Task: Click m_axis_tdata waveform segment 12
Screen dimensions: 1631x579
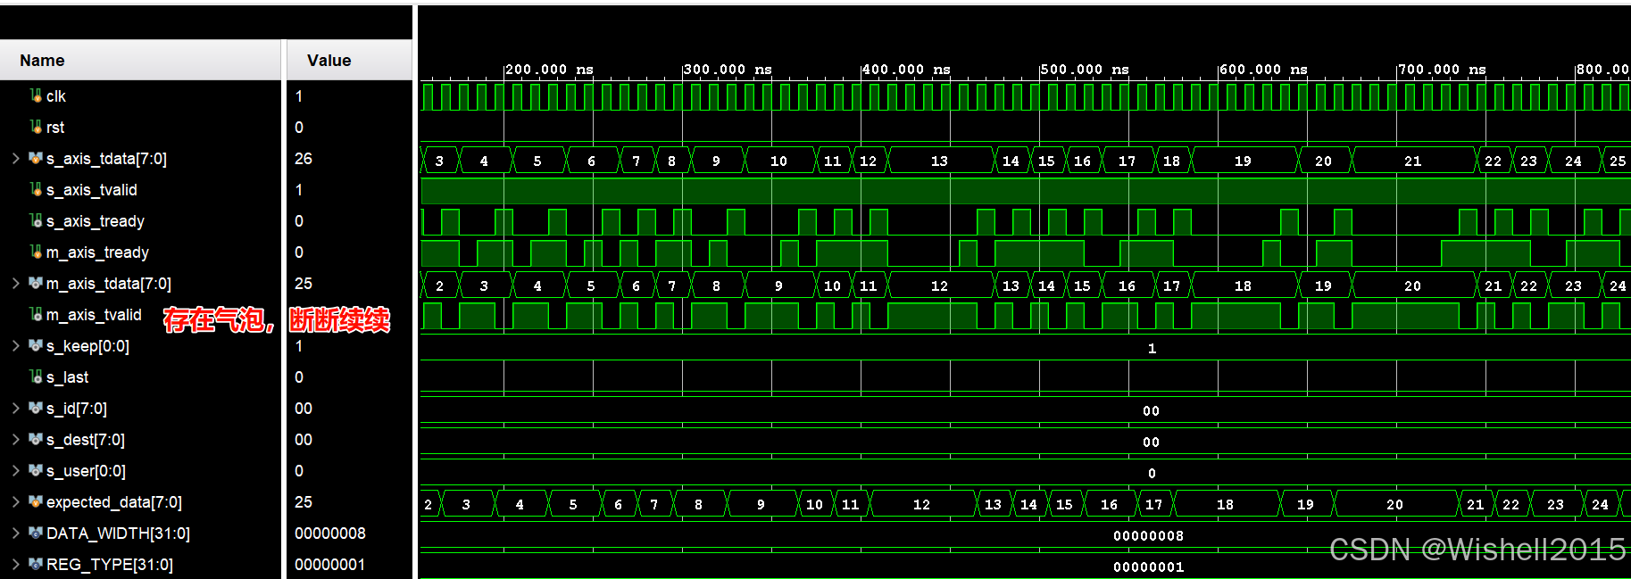Action: (x=940, y=285)
